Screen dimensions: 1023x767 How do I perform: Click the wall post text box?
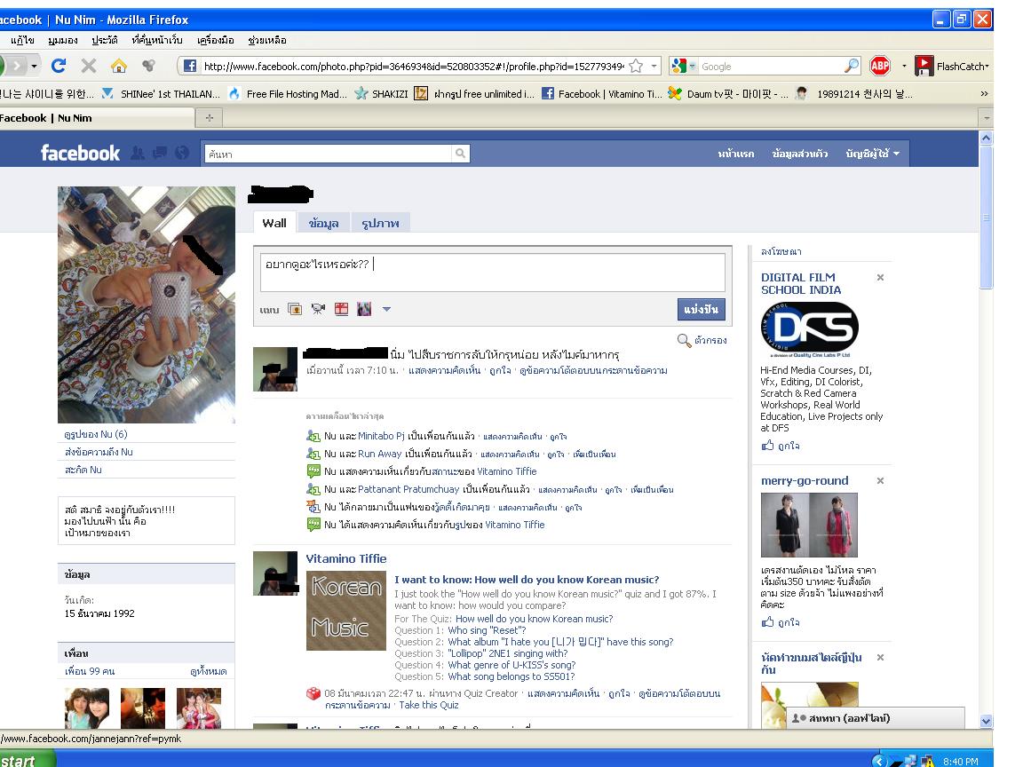pyautogui.click(x=493, y=273)
